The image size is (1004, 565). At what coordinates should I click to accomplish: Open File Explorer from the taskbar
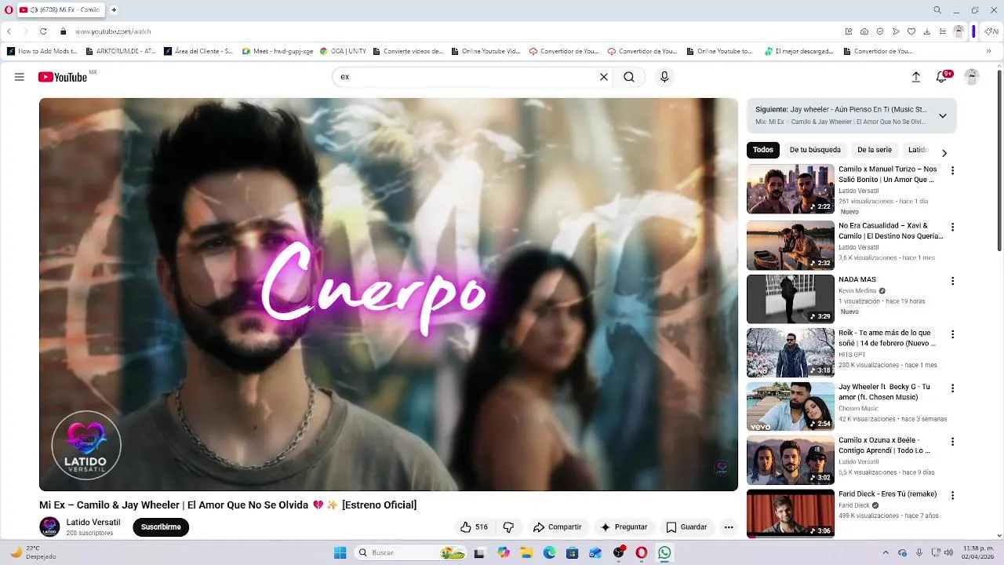tap(526, 552)
